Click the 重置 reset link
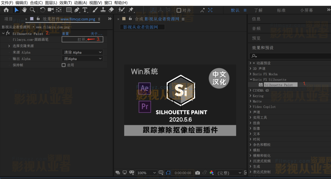The width and height of the screenshot is (331, 179). (x=65, y=34)
